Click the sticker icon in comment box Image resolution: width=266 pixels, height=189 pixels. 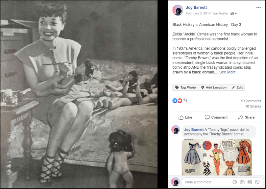tap(257, 182)
